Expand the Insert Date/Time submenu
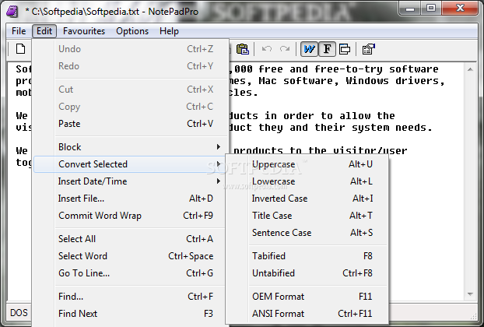The image size is (484, 327). click(x=131, y=181)
